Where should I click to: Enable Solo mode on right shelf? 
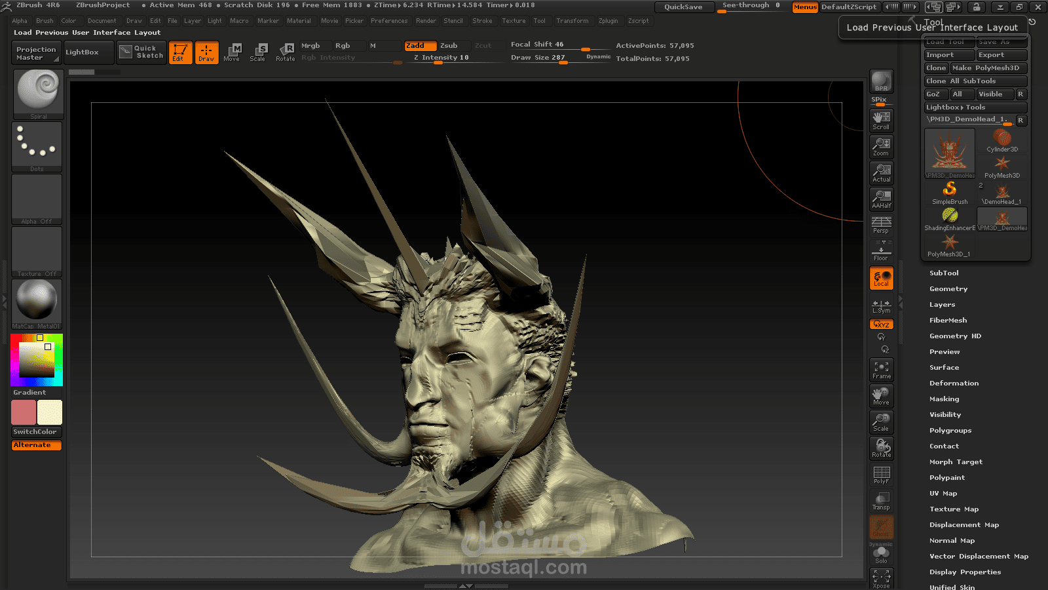click(x=881, y=553)
